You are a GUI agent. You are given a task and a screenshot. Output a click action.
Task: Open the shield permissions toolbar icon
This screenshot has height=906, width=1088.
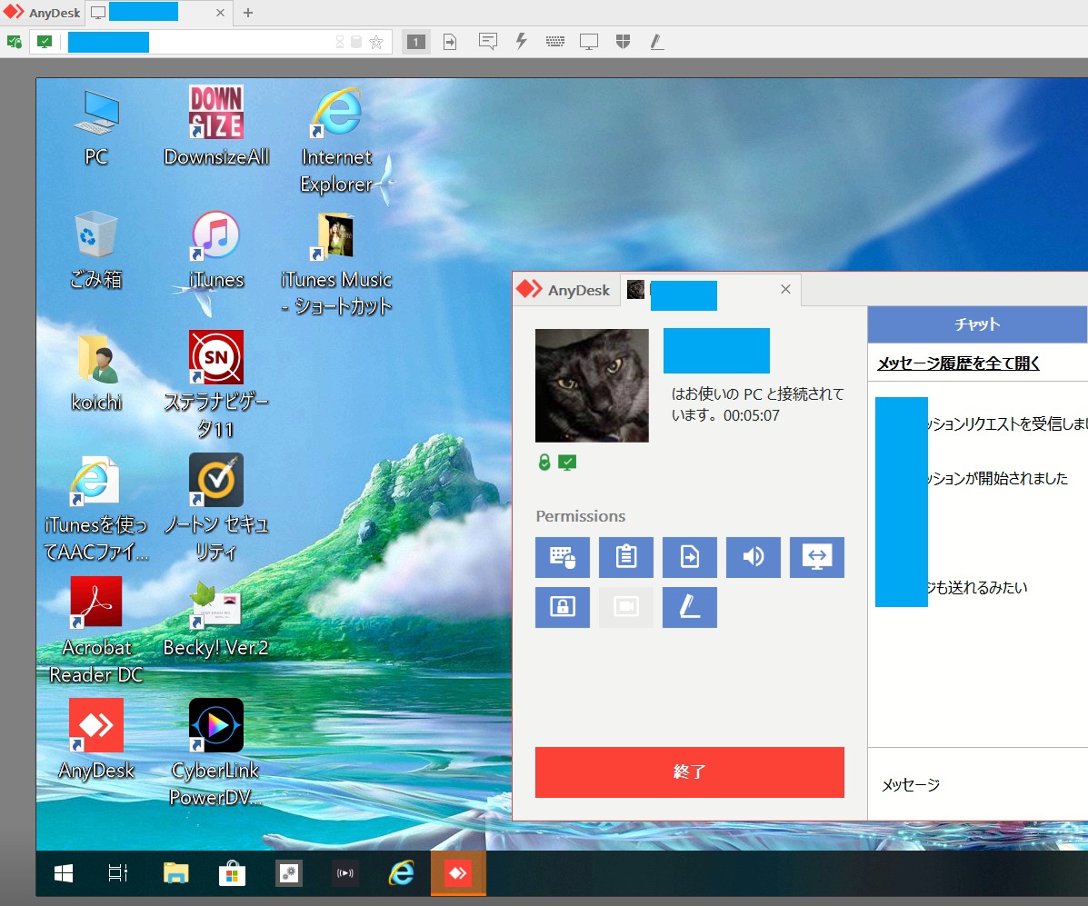623,42
